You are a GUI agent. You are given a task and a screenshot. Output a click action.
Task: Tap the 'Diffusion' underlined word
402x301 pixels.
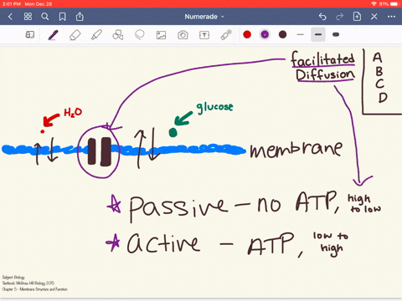coord(325,75)
